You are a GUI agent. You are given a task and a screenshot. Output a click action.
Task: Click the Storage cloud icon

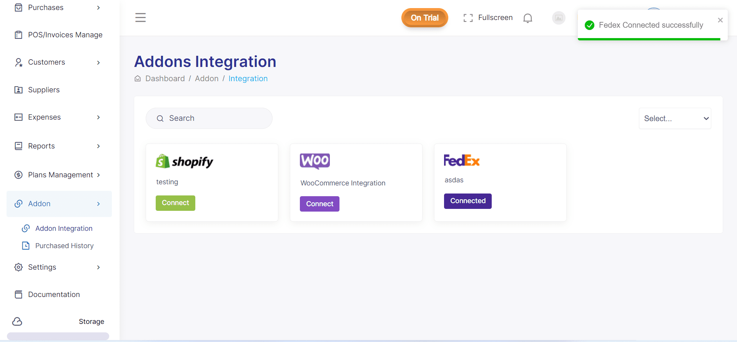(x=17, y=322)
